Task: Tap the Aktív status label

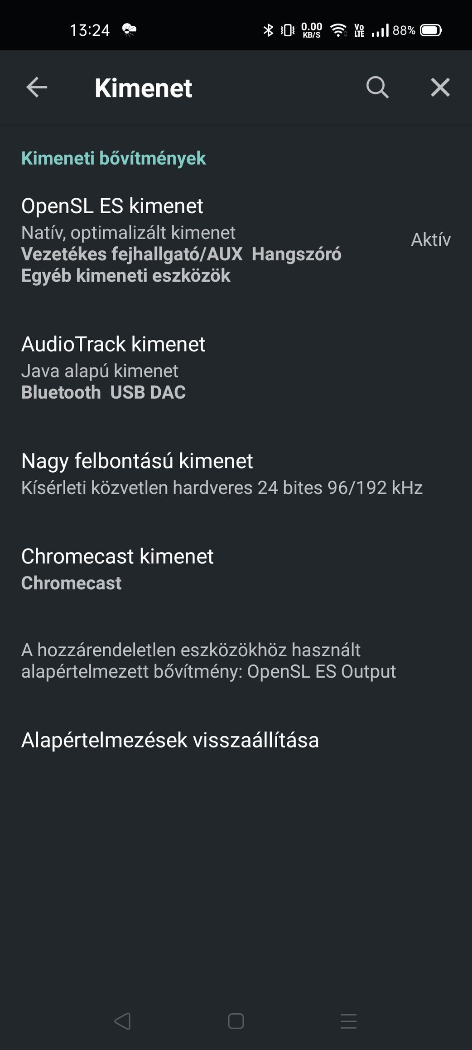Action: click(431, 239)
